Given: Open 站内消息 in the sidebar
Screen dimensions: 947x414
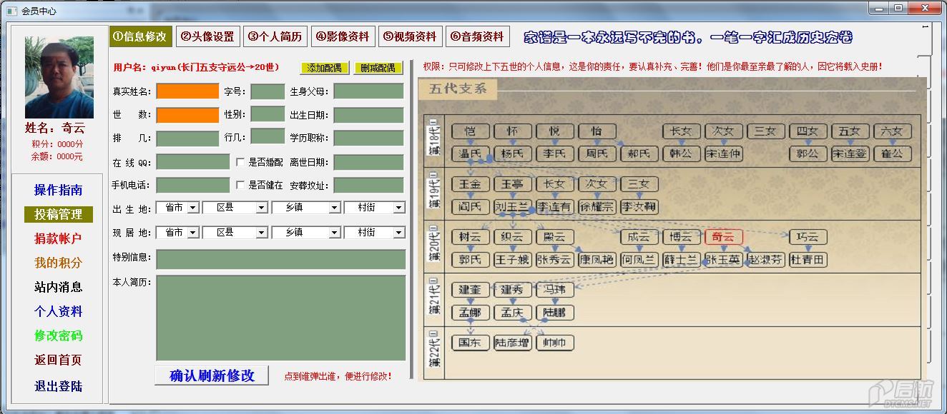Looking at the screenshot, I should pos(58,287).
